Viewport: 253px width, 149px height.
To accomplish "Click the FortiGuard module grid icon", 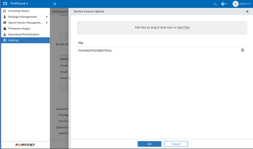I will pyautogui.click(x=5, y=4).
